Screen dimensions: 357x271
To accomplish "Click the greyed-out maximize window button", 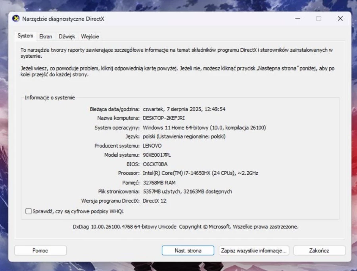I will [x=319, y=19].
